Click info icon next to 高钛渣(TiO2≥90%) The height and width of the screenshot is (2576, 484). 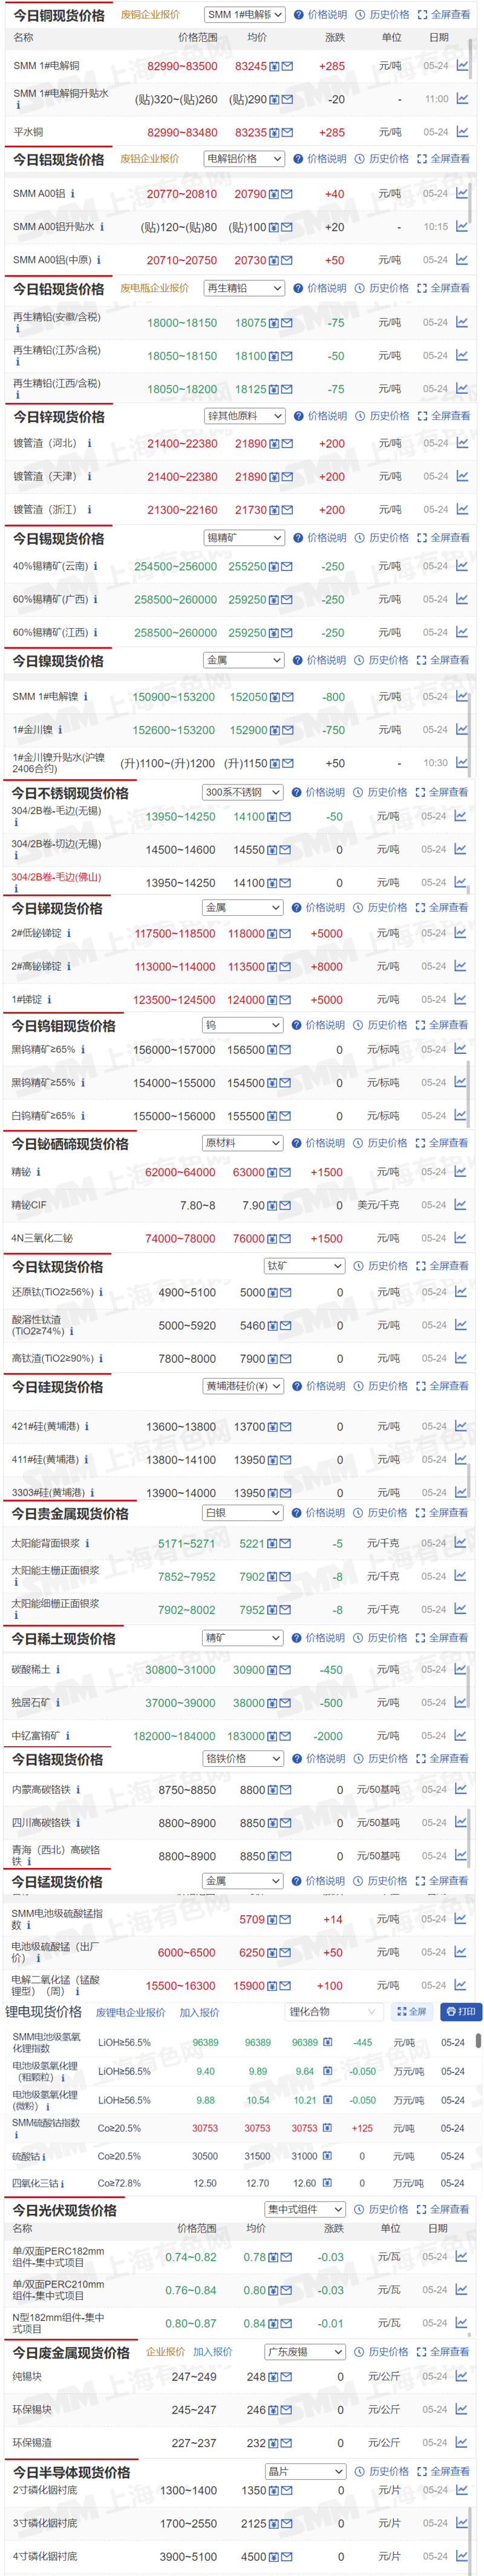pyautogui.click(x=101, y=1359)
